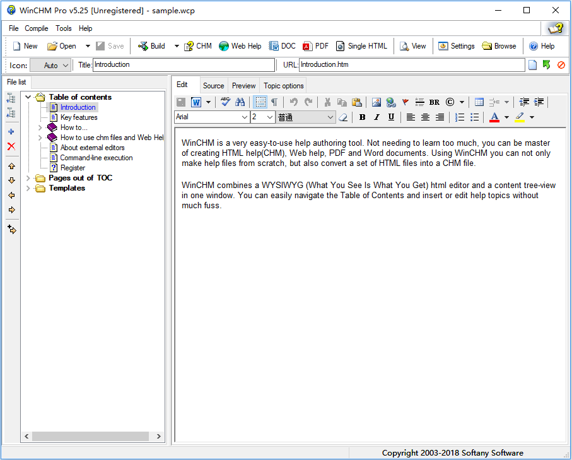Toggle italic formatting
572x460 pixels.
point(376,117)
